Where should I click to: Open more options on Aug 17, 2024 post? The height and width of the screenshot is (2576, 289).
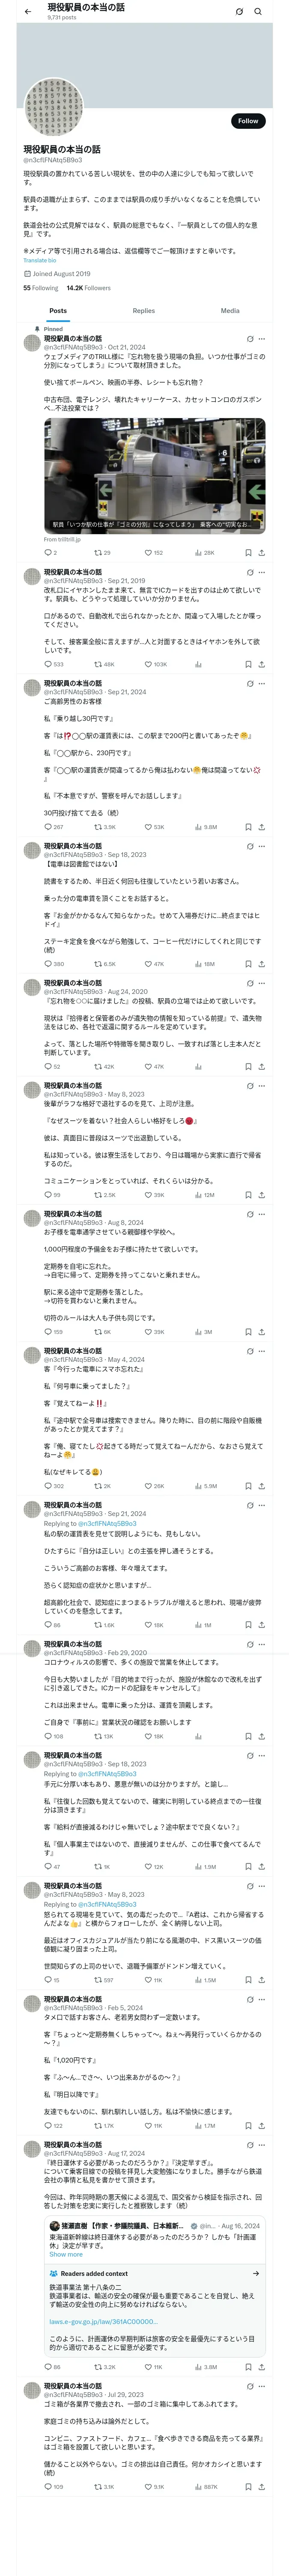coord(262,2145)
